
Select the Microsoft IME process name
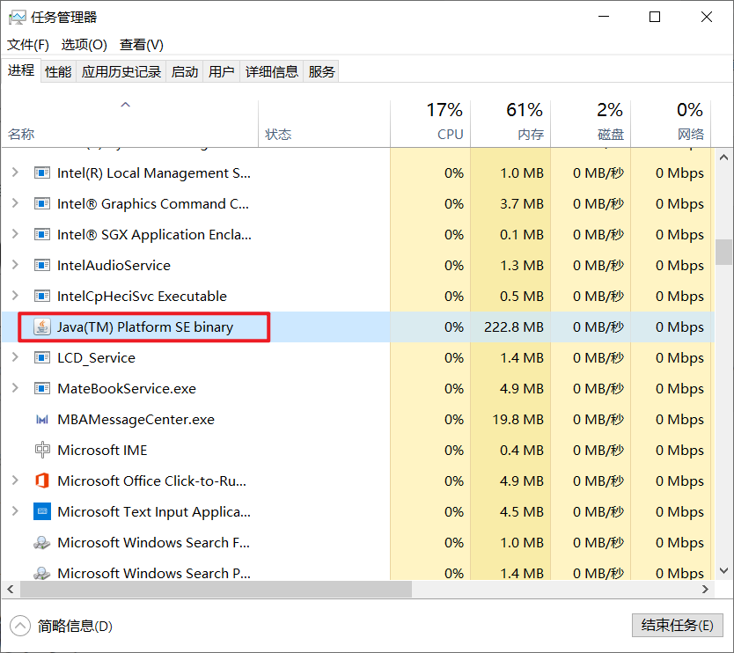point(102,451)
